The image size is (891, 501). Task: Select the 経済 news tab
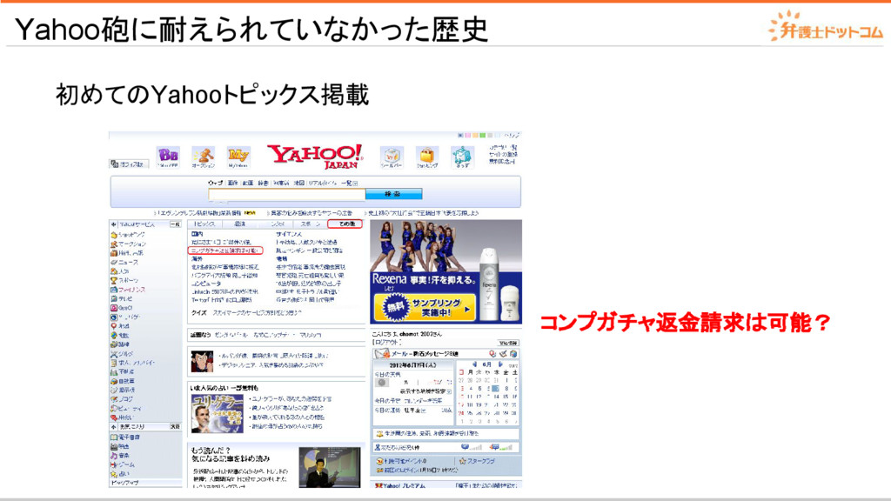coord(240,224)
